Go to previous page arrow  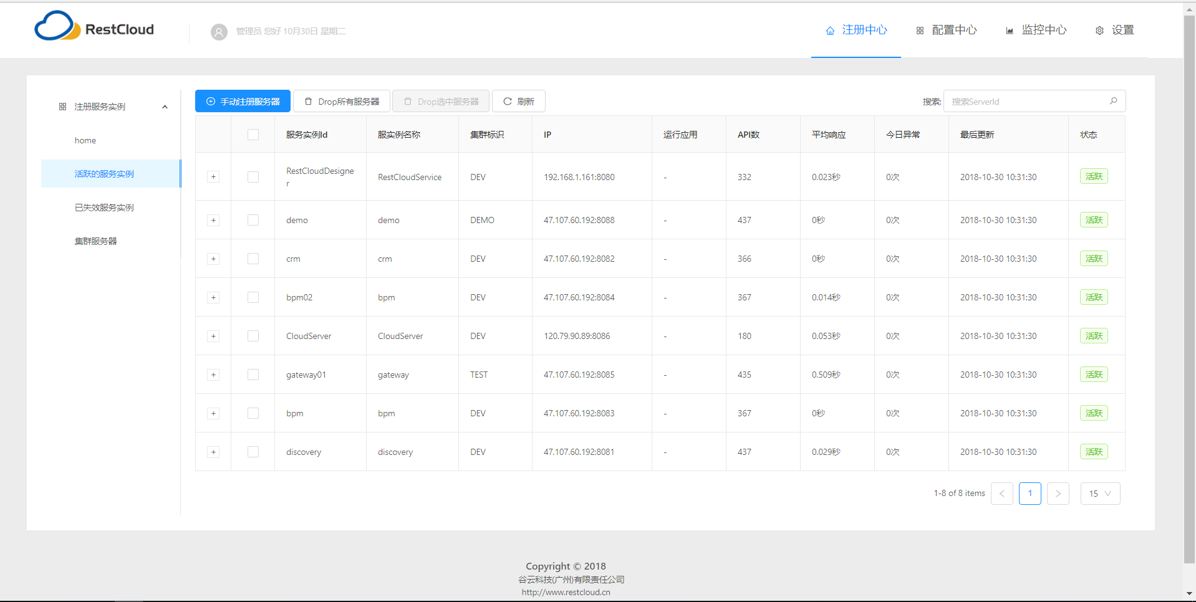[x=1002, y=494]
